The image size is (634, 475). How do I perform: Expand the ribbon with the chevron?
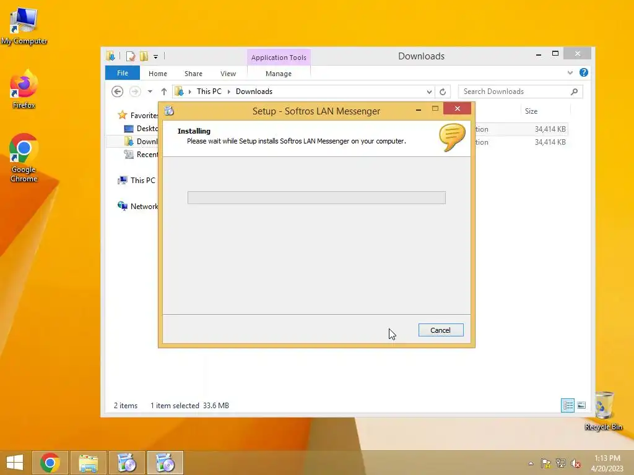(x=570, y=73)
